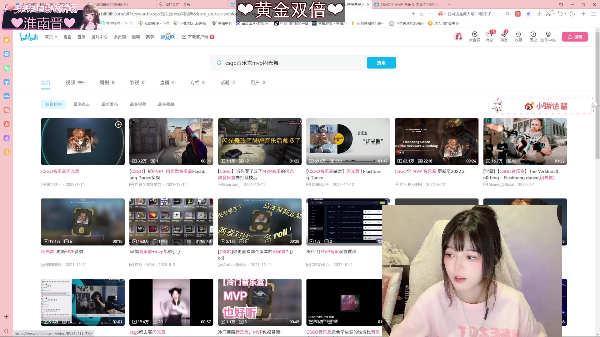Open video thumbnail 闪光舞改了MVP音乐后帅多了
The width and height of the screenshot is (600, 337).
(260, 141)
